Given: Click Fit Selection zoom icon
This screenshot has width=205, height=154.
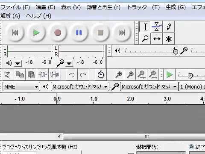Looking at the screenshot, I should click(x=142, y=74).
